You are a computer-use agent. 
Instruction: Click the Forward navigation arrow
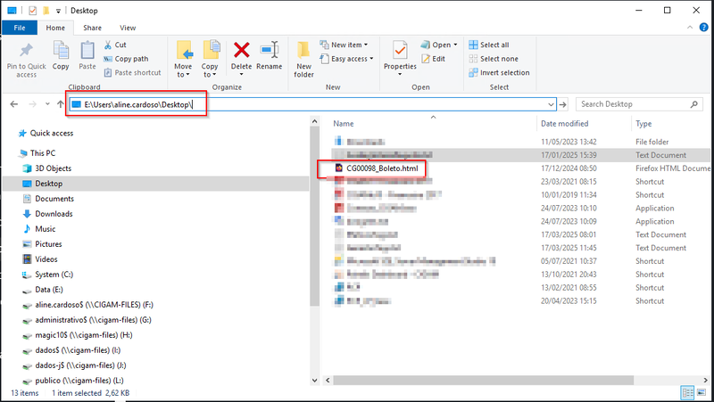[x=32, y=104]
